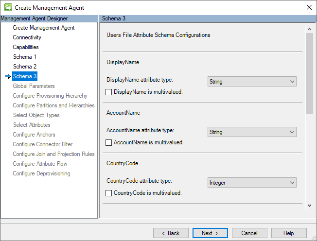Proceed with the Next button

210,233
